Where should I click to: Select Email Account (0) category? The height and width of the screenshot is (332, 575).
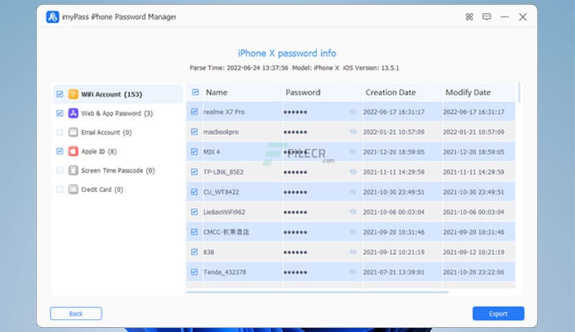[107, 132]
